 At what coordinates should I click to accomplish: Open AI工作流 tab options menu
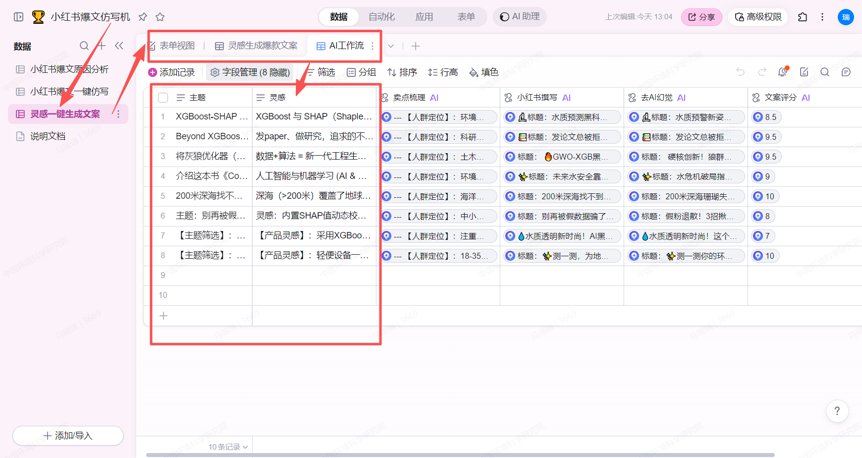373,46
